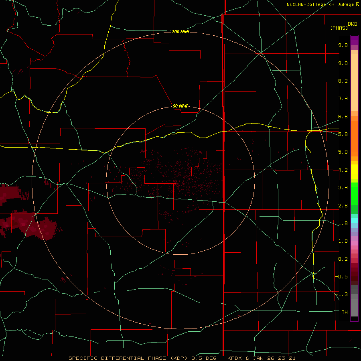The image size is (361, 361).
Task: Click the 5.0 value on the color scale
Action: coord(343,152)
